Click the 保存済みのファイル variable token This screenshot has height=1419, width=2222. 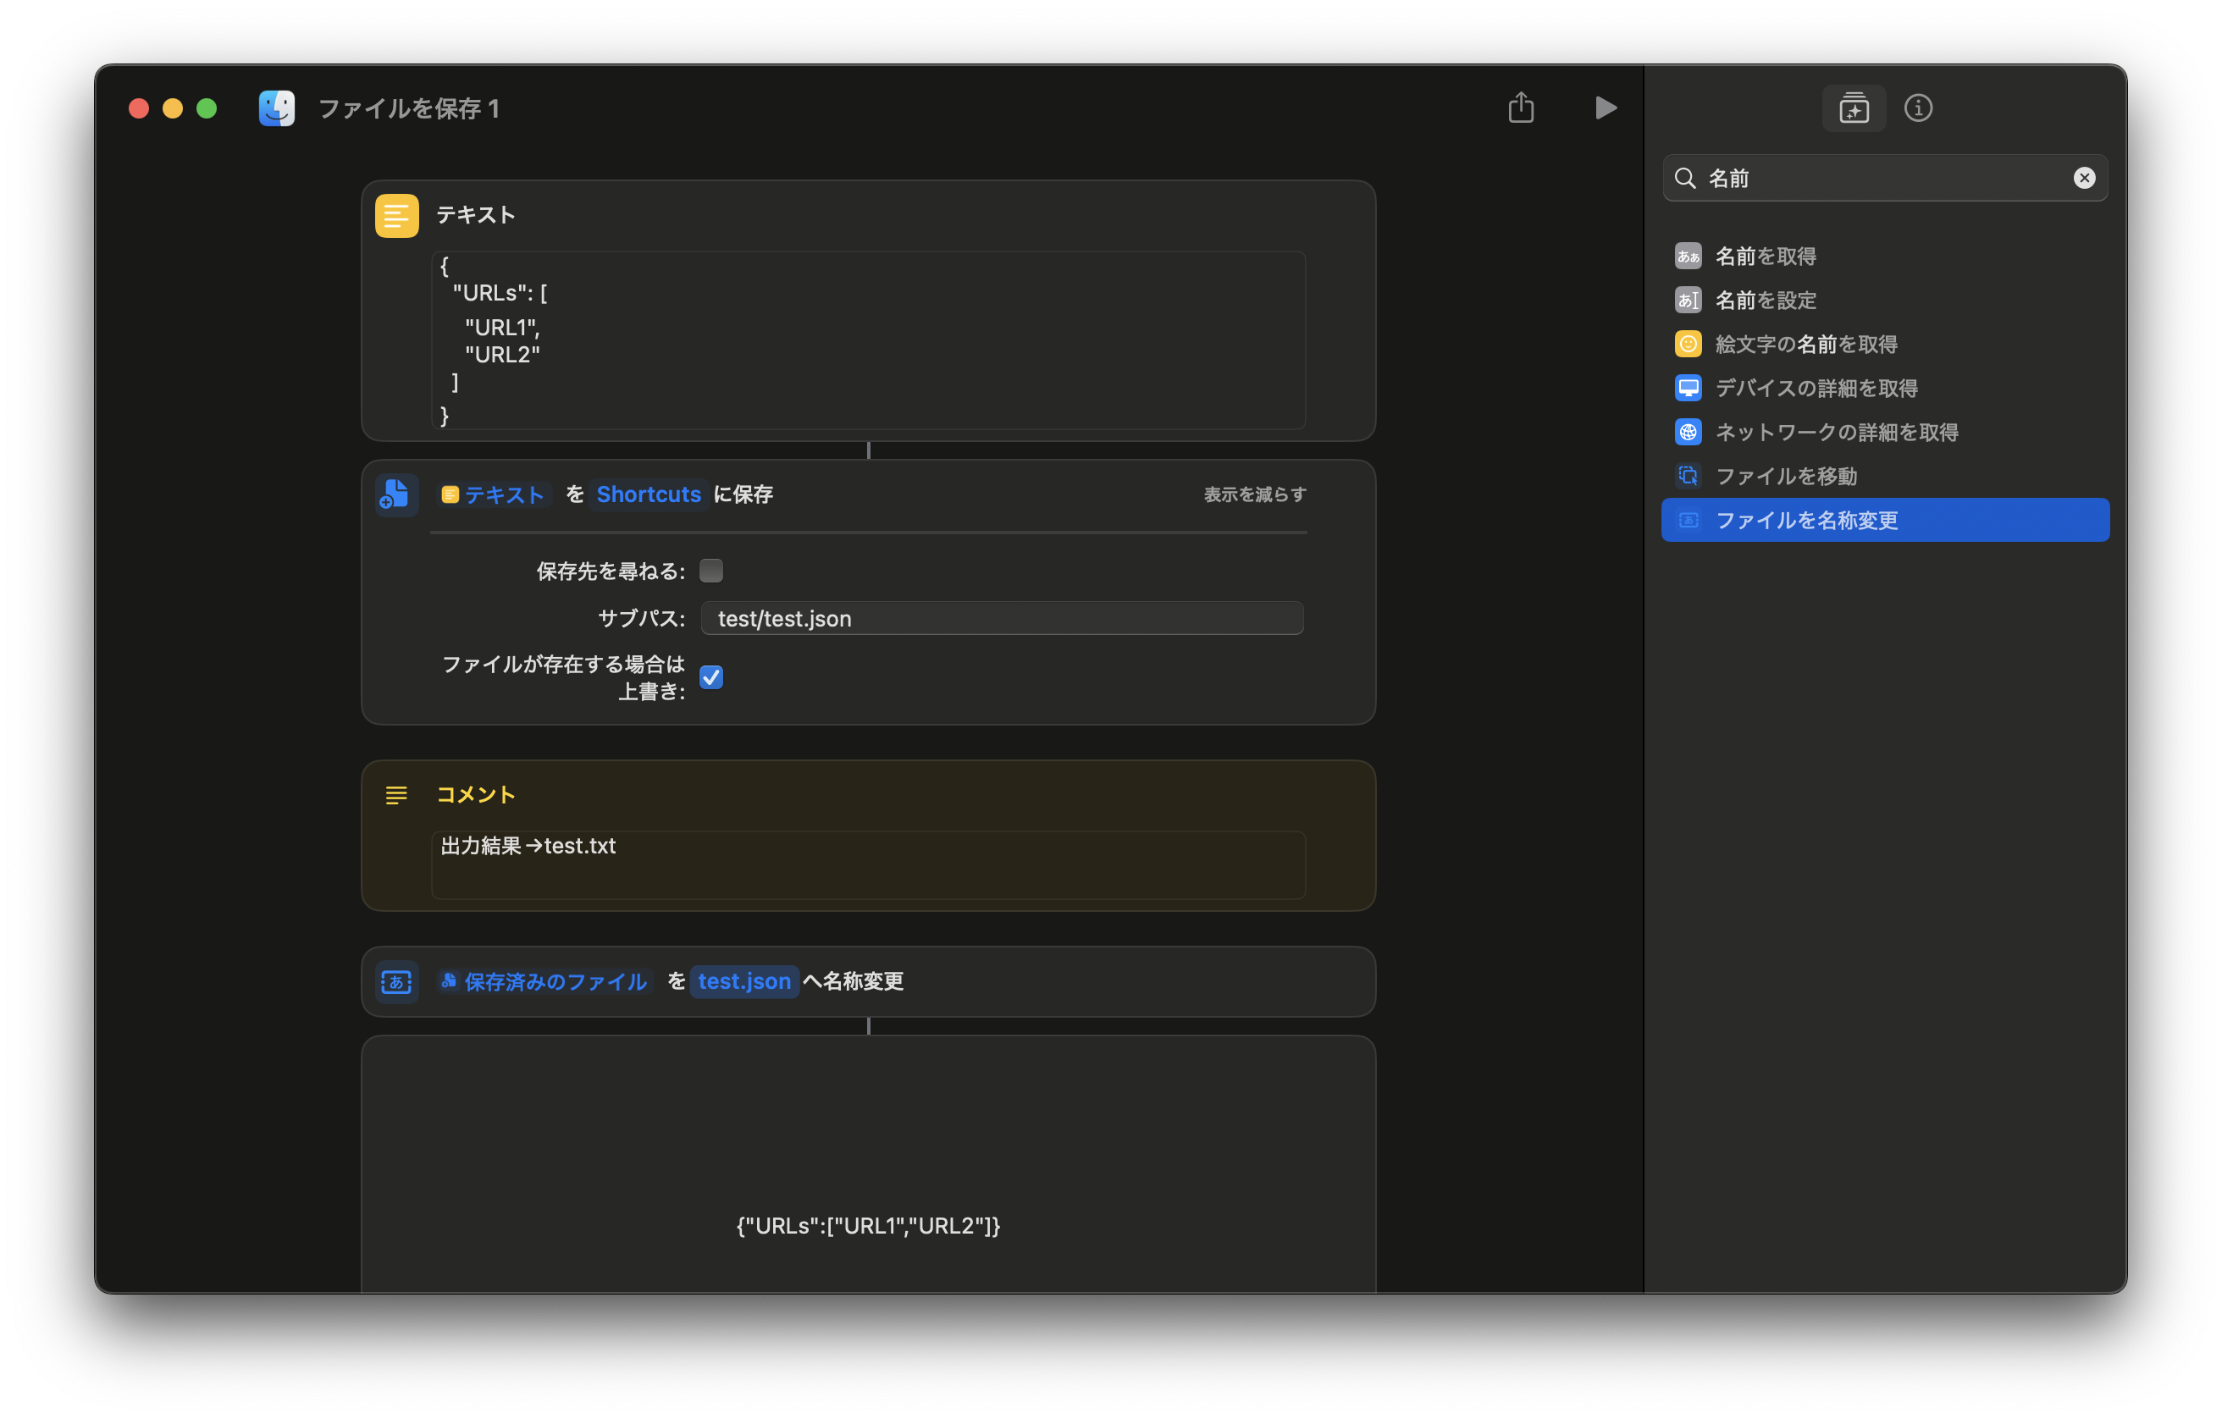click(544, 981)
